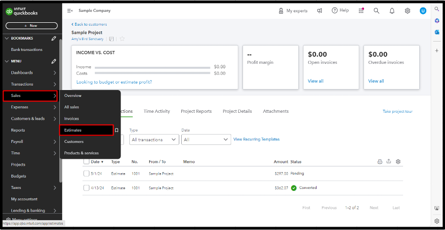Viewport: 445px width, 230px height.
Task: View all open invoices
Action: pyautogui.click(x=315, y=81)
